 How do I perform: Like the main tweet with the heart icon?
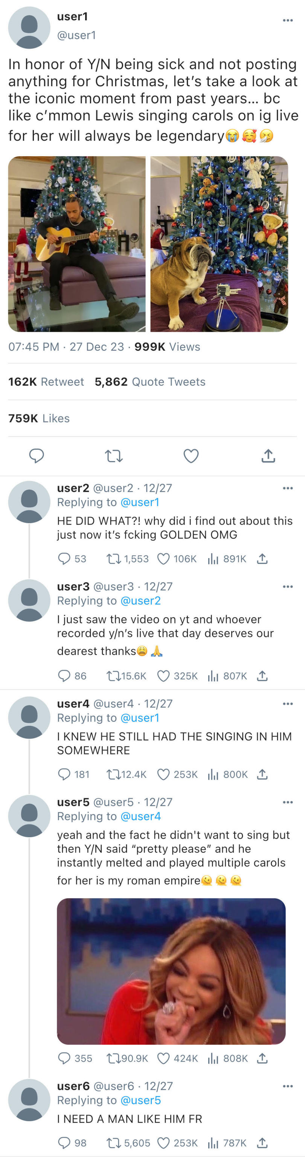[191, 456]
